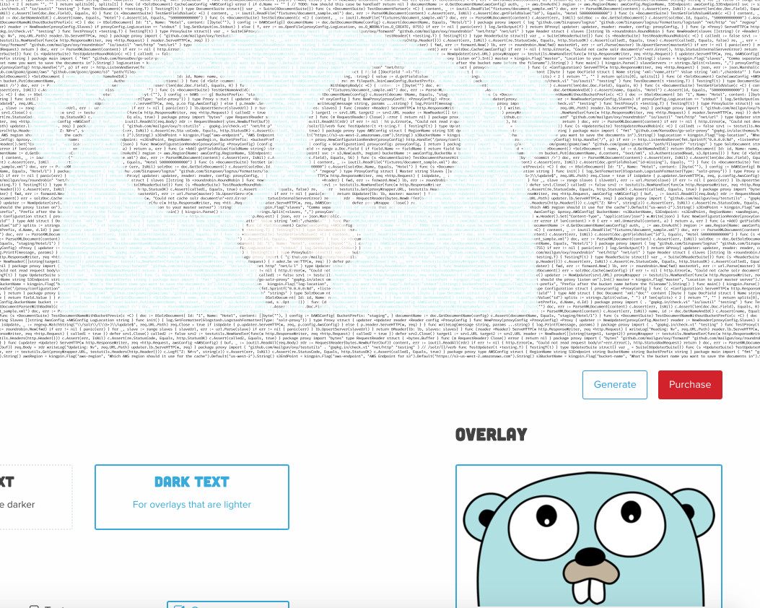
Task: Select the Dark Text option card
Action: pos(192,497)
